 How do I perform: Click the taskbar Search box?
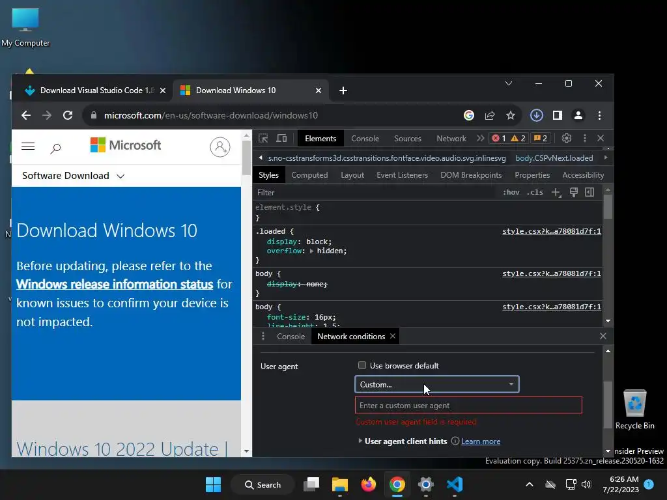click(x=263, y=484)
